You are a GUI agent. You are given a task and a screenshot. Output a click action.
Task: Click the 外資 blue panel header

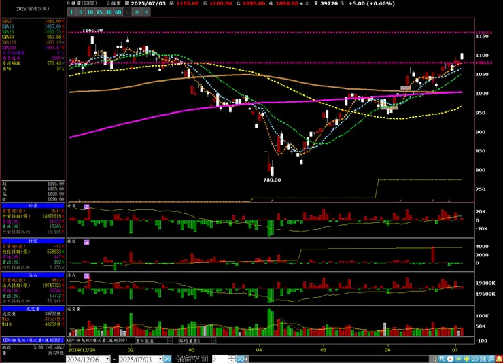click(x=33, y=206)
